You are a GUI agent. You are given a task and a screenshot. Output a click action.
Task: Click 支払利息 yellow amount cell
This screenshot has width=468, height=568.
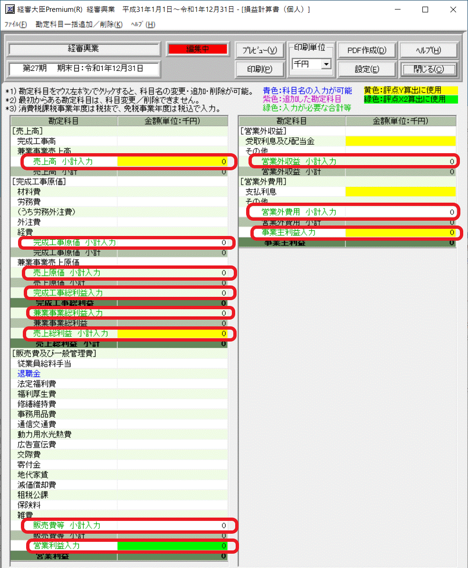click(x=401, y=192)
